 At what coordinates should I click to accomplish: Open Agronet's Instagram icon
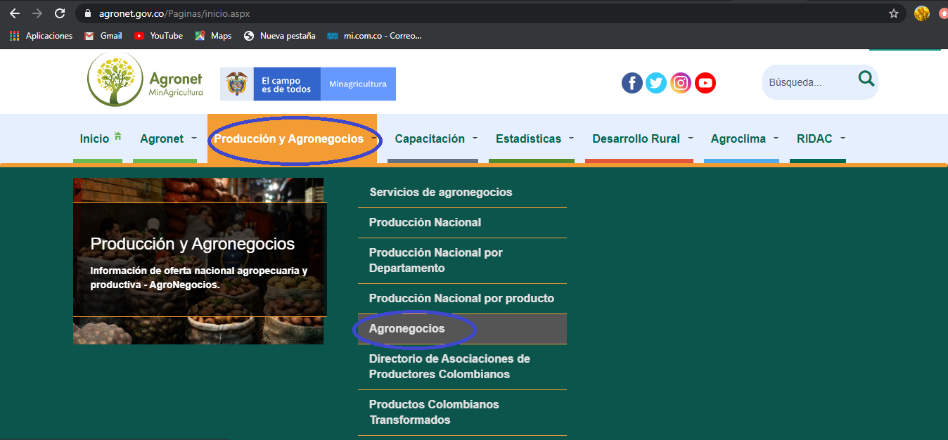coord(681,82)
